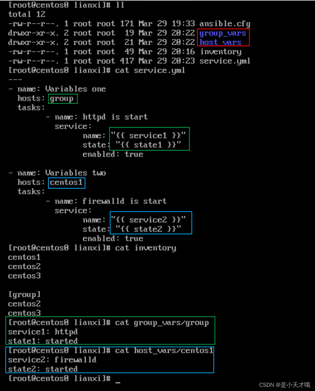Click the 'cat group_vars/group' command

click(162, 323)
